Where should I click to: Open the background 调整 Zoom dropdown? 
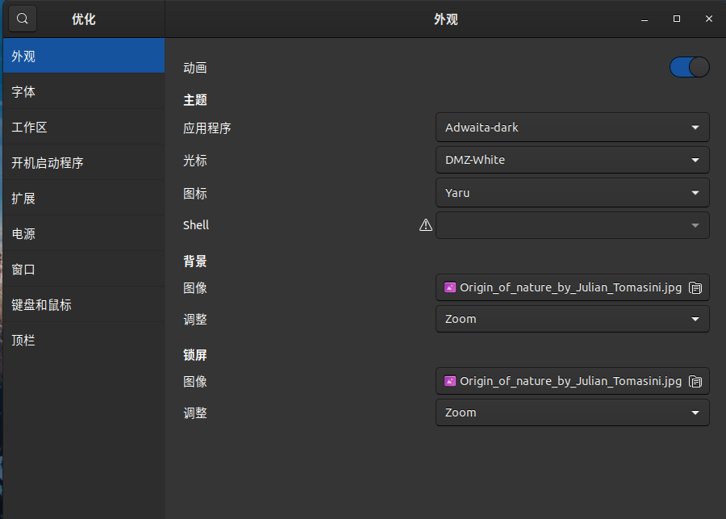click(572, 319)
